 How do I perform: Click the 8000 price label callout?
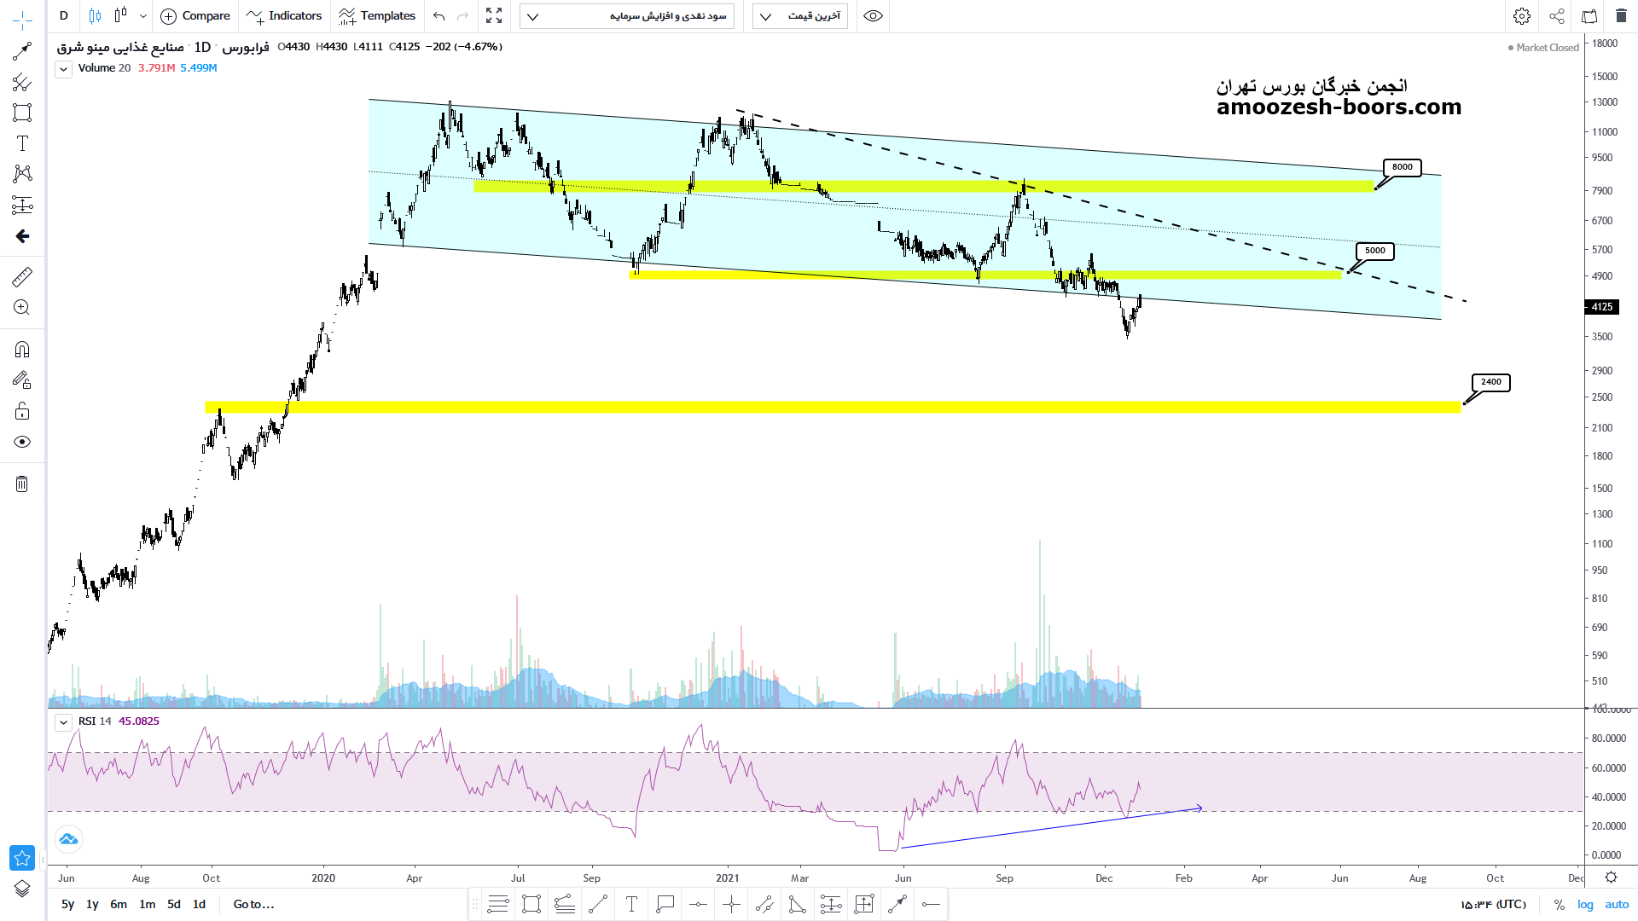pyautogui.click(x=1402, y=167)
